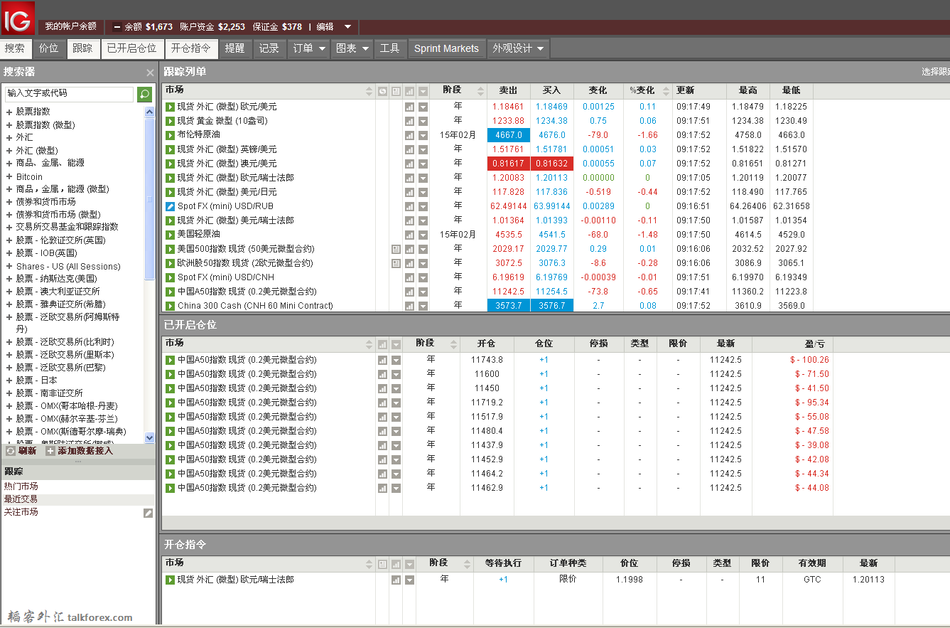Toggle the 跟踪 watchlist panel button
Viewport: 950px width, 628px height.
pyautogui.click(x=82, y=48)
